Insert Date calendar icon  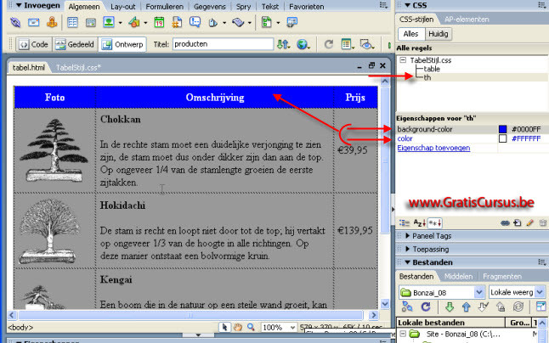click(x=159, y=23)
